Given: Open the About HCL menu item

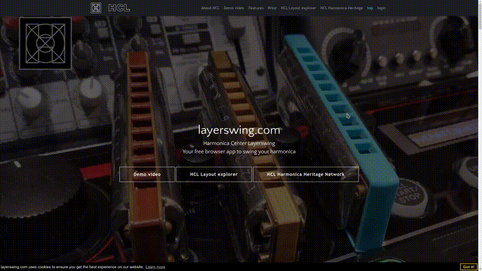Looking at the screenshot, I should (x=210, y=8).
